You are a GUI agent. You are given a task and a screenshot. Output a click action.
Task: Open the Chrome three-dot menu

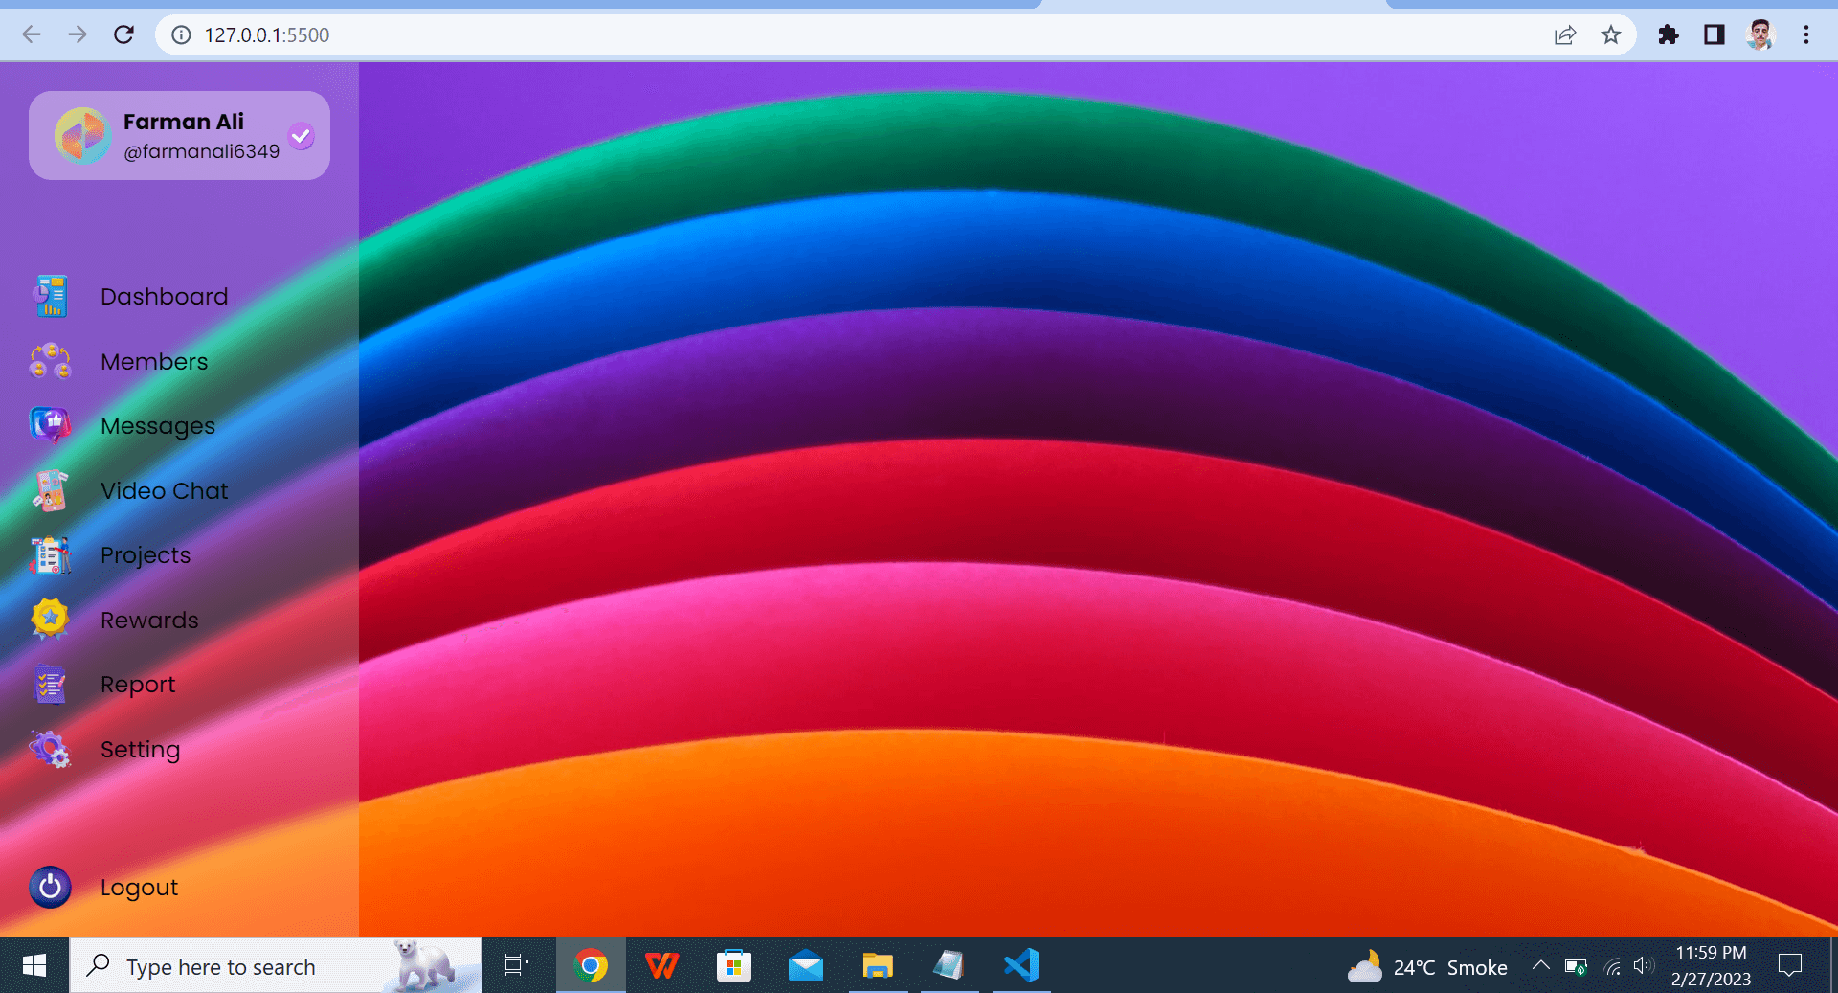point(1807,34)
